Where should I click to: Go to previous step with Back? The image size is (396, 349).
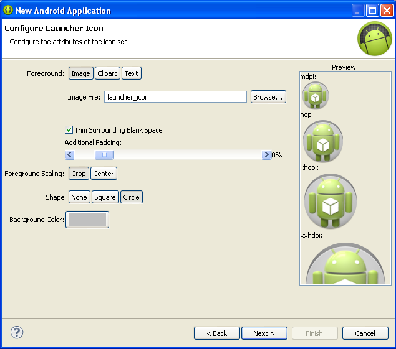216,333
